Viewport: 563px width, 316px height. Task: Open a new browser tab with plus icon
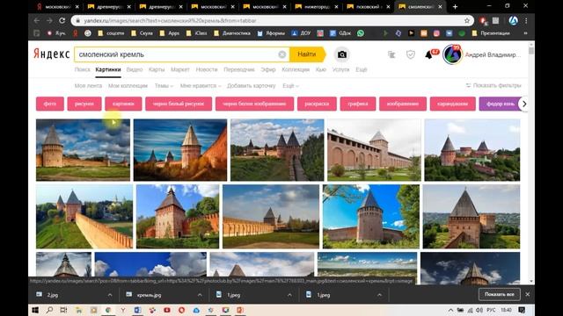(455, 6)
